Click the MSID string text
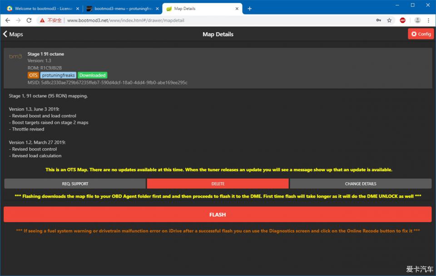The height and width of the screenshot is (276, 436). pos(107,82)
